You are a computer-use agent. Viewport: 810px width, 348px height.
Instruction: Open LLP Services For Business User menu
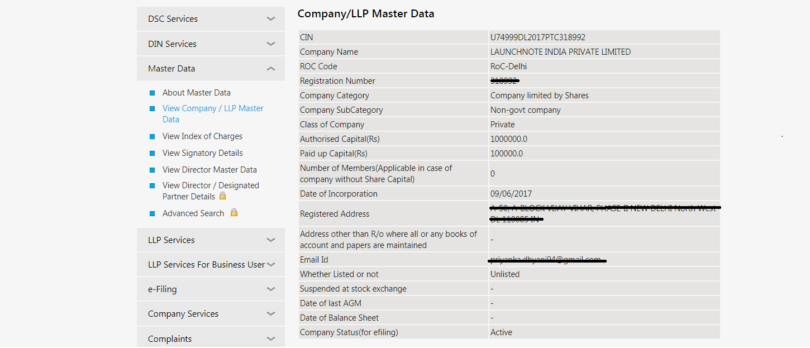(x=211, y=265)
